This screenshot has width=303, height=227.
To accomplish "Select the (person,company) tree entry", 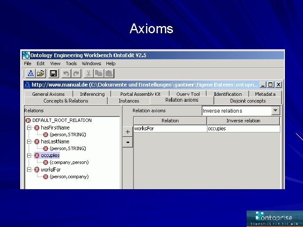I will [69, 177].
